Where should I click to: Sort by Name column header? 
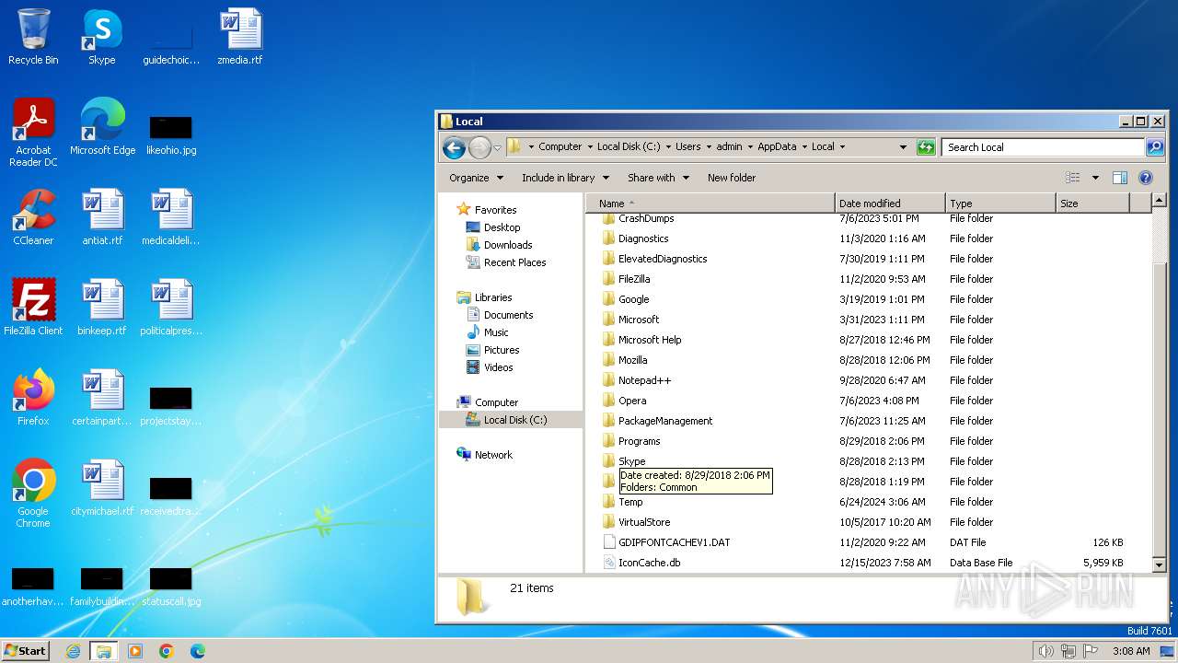tap(710, 204)
